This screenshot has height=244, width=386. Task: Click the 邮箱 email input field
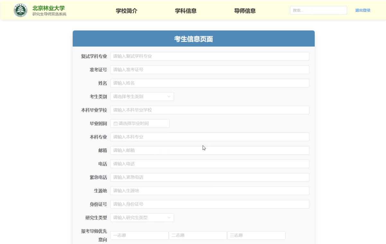[x=210, y=151]
